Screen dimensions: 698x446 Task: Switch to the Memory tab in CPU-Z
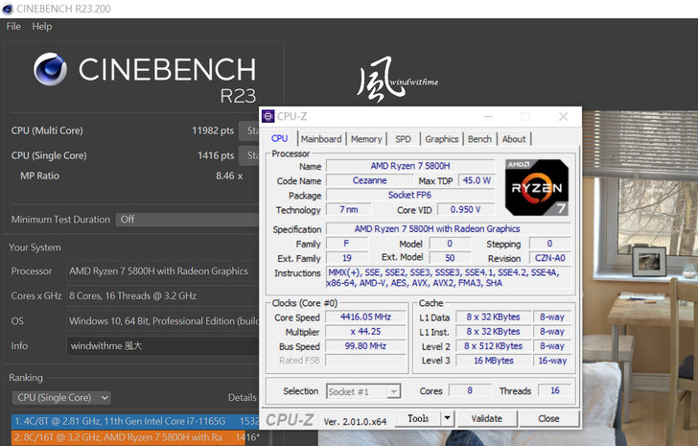click(365, 139)
